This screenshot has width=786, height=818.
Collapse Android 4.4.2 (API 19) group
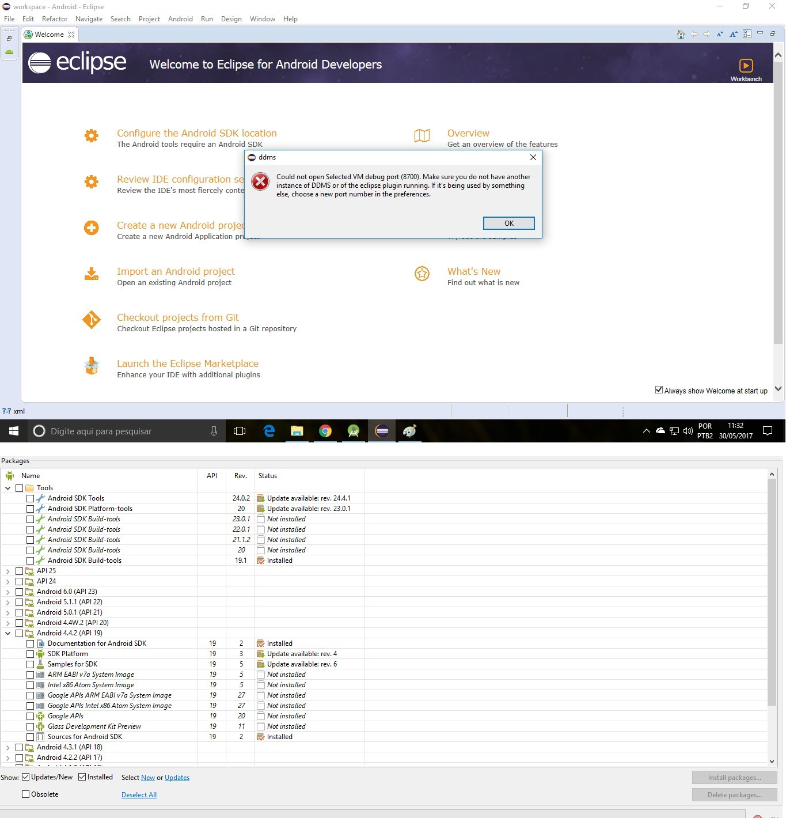pos(8,633)
